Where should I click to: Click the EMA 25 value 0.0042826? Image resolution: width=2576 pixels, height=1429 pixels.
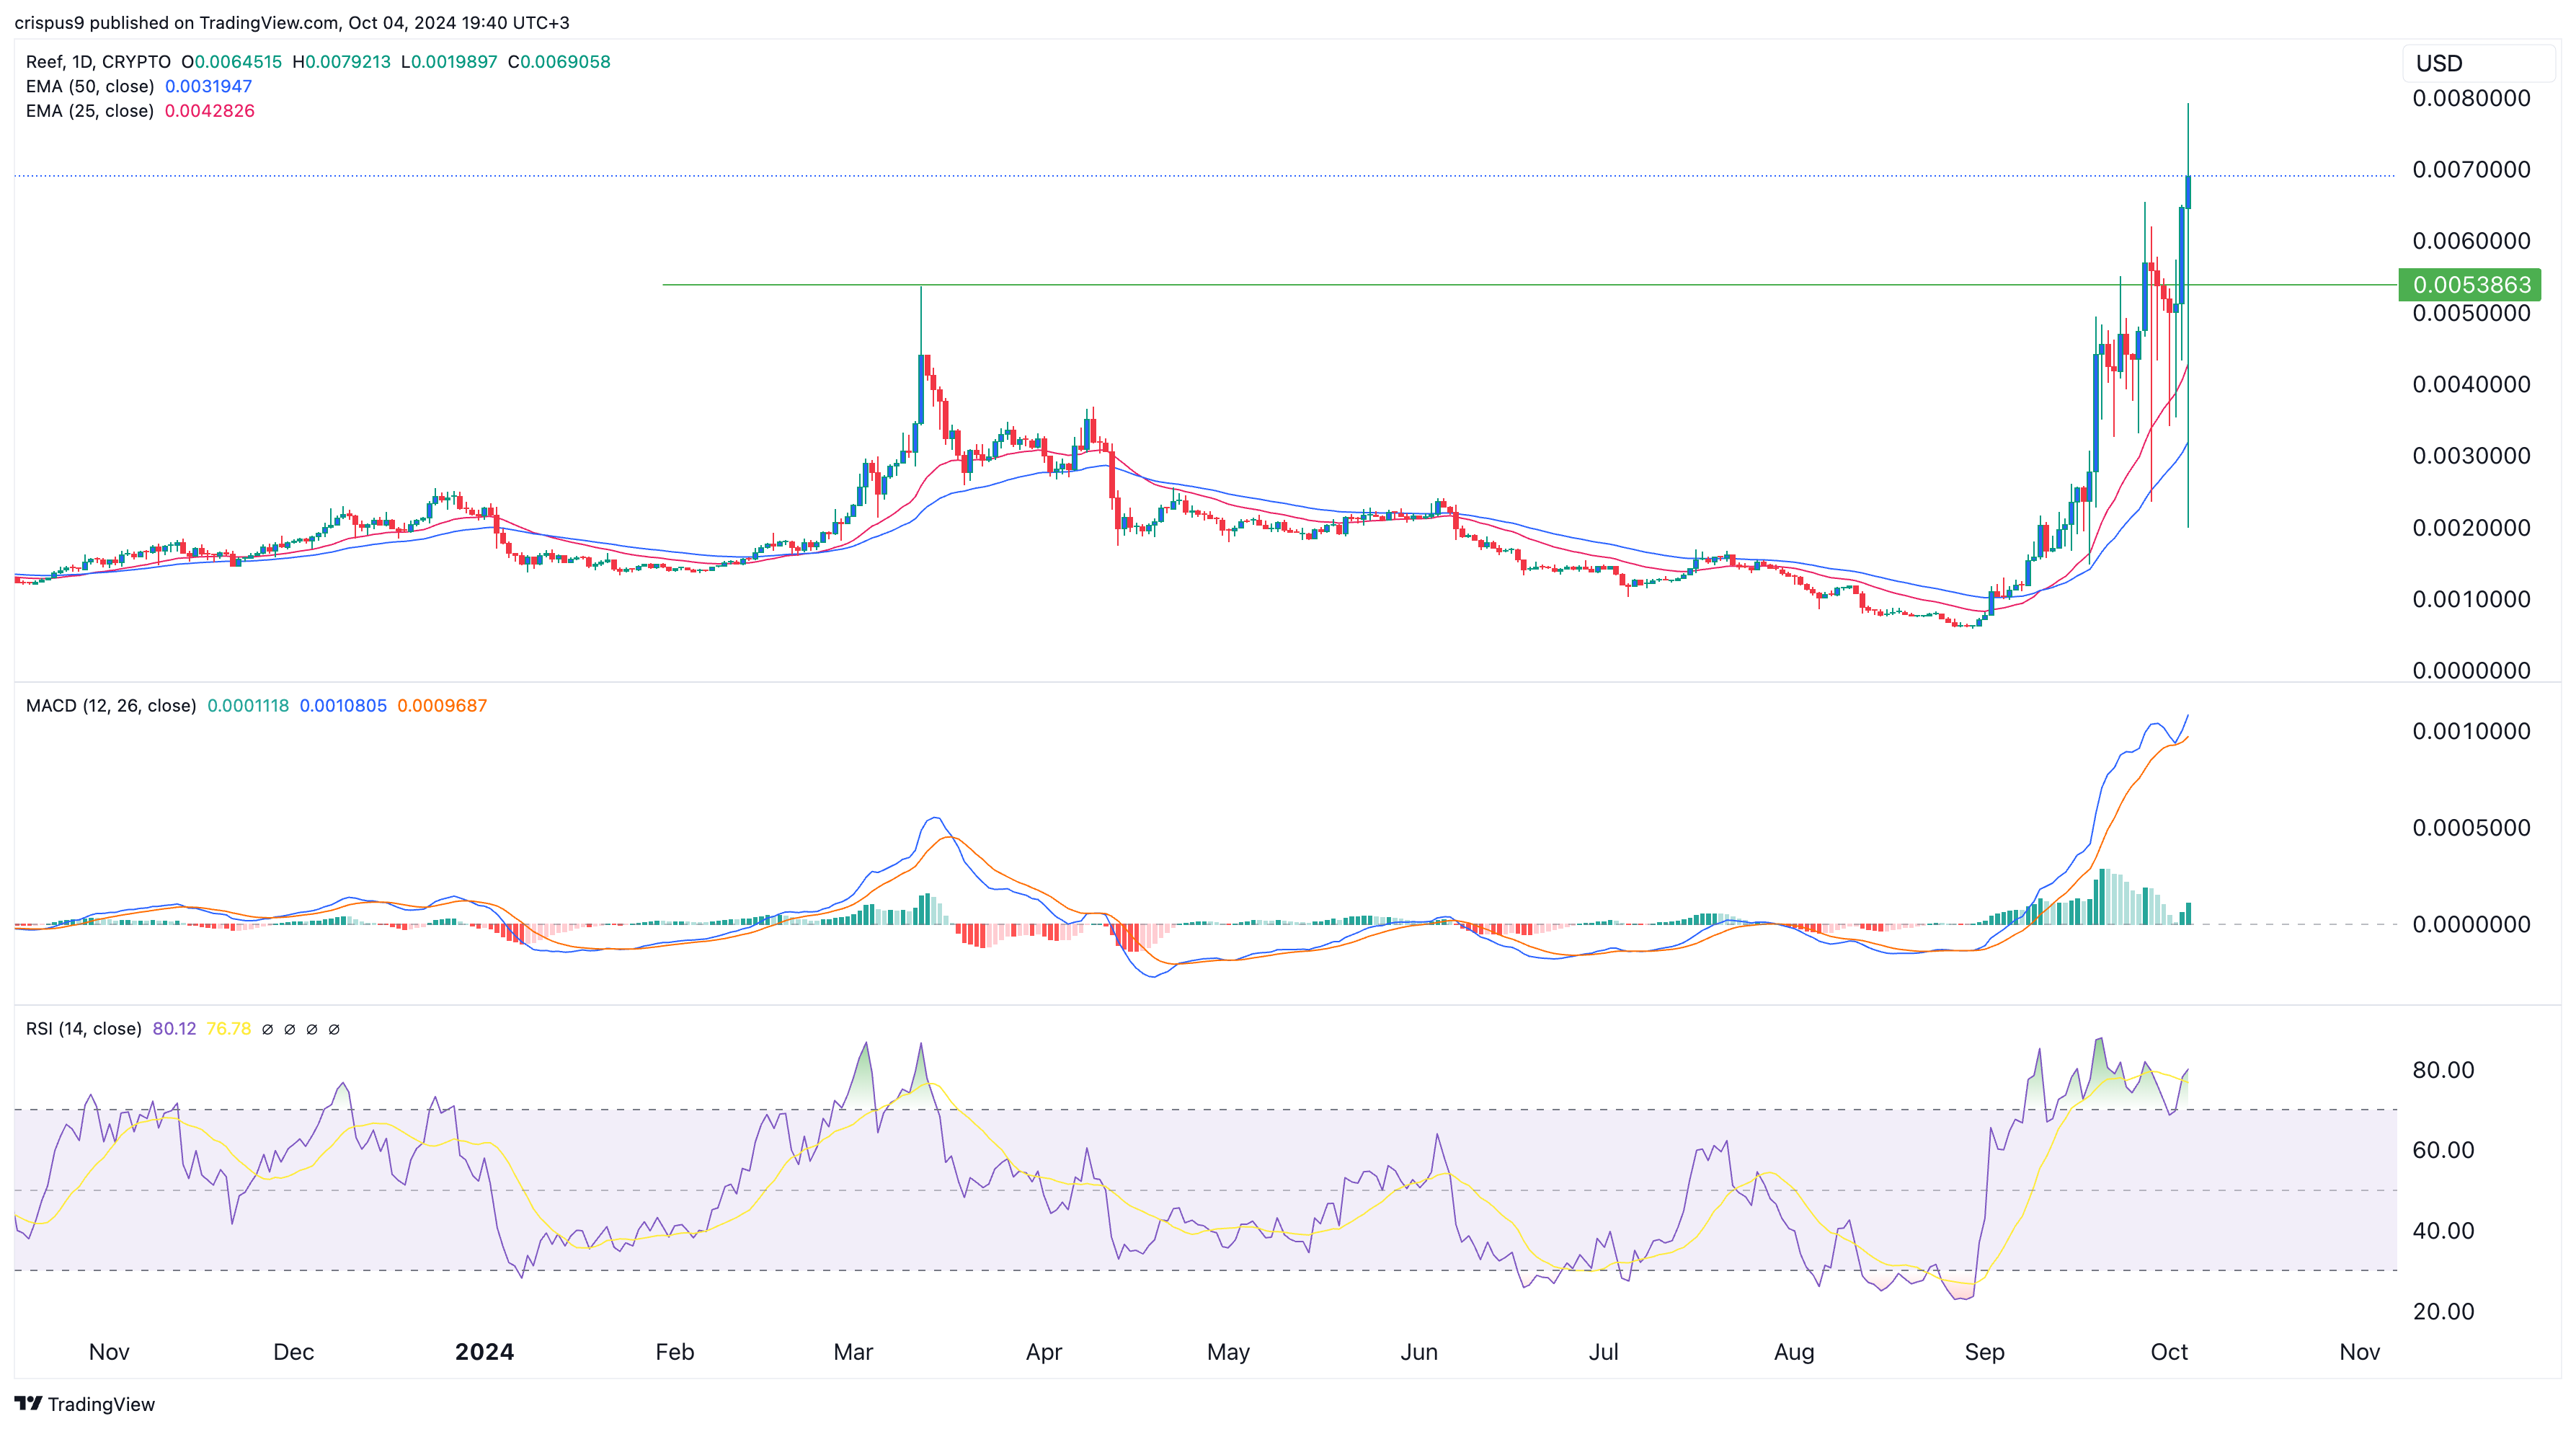[x=209, y=111]
